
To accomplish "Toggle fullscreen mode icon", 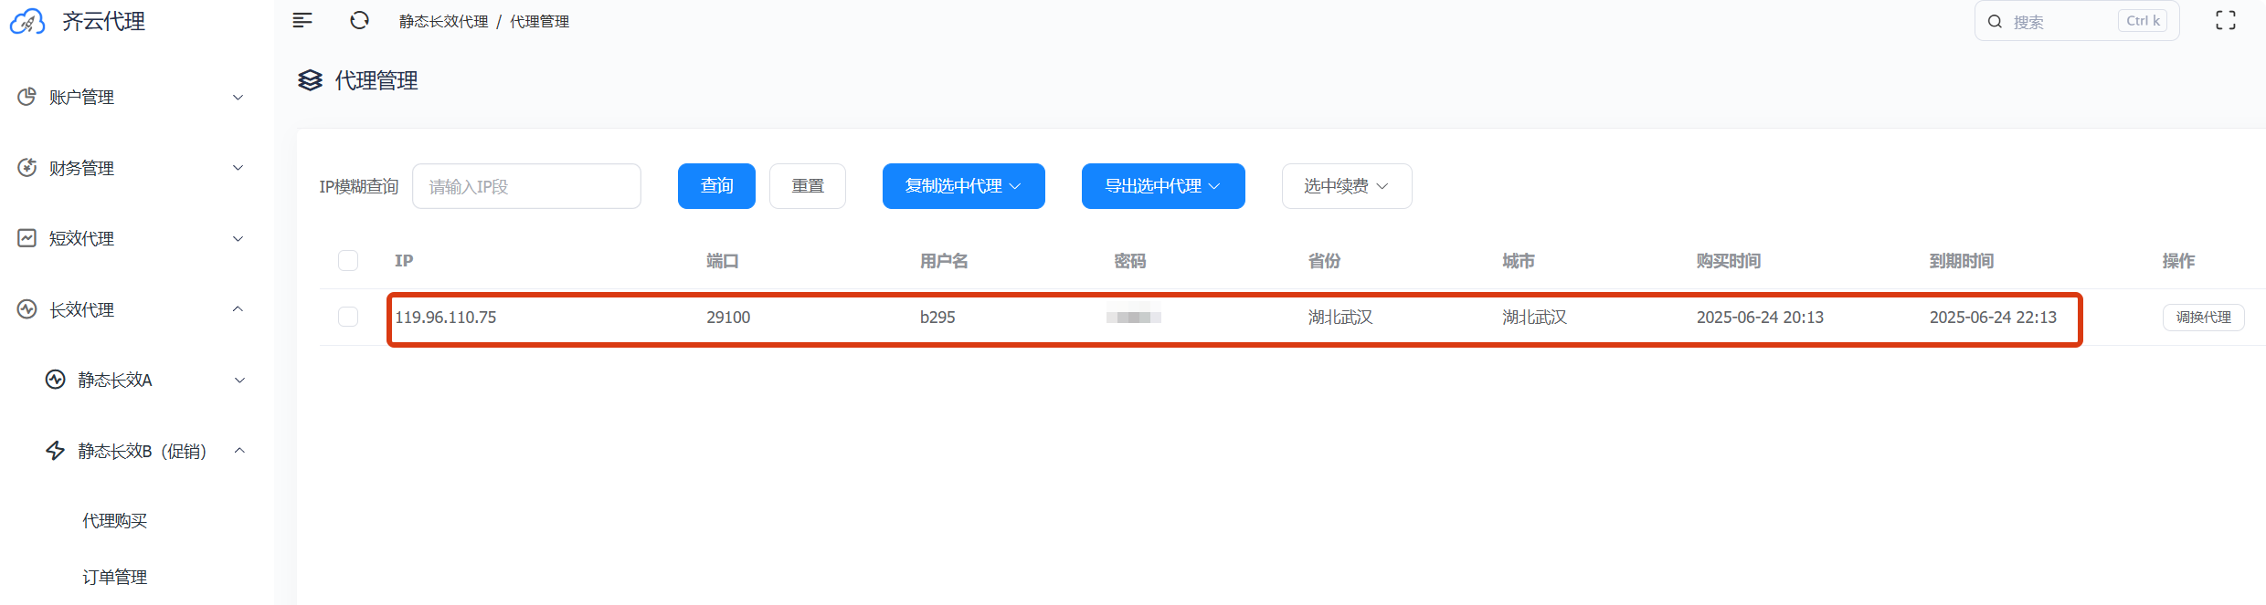I will pos(2226,20).
